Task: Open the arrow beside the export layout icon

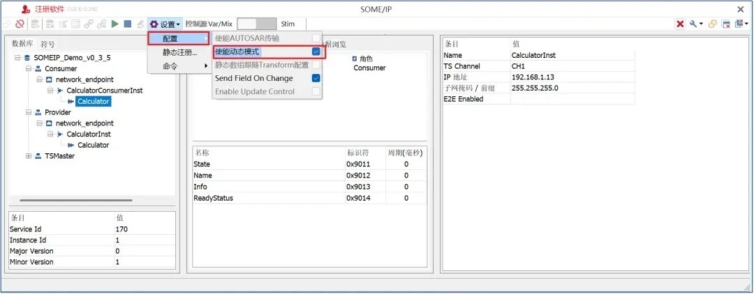Action: [x=747, y=24]
